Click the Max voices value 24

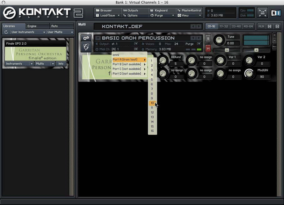(x=176, y=44)
